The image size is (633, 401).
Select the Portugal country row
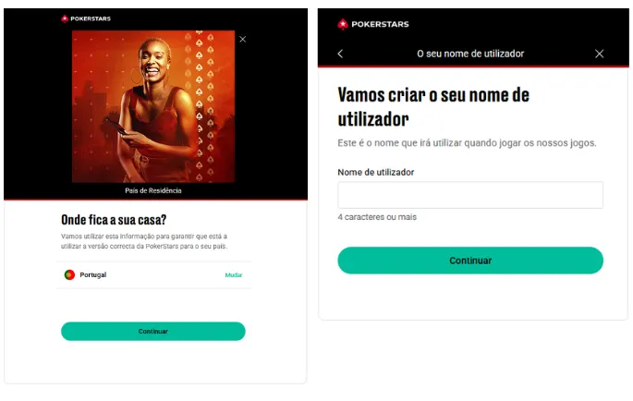[153, 275]
